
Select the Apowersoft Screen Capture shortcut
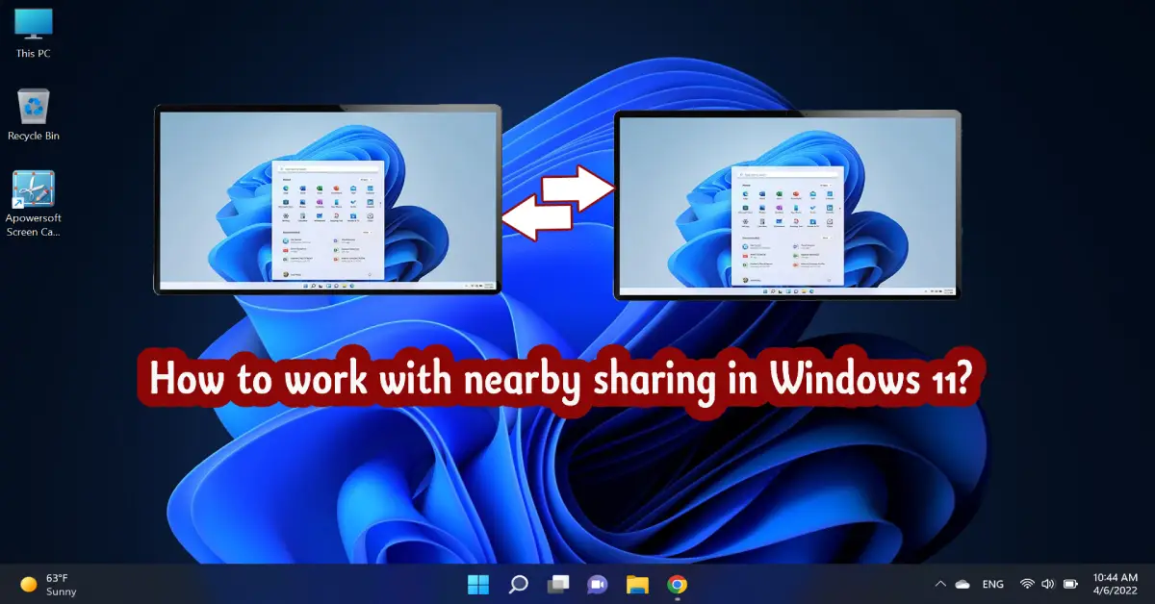34,204
